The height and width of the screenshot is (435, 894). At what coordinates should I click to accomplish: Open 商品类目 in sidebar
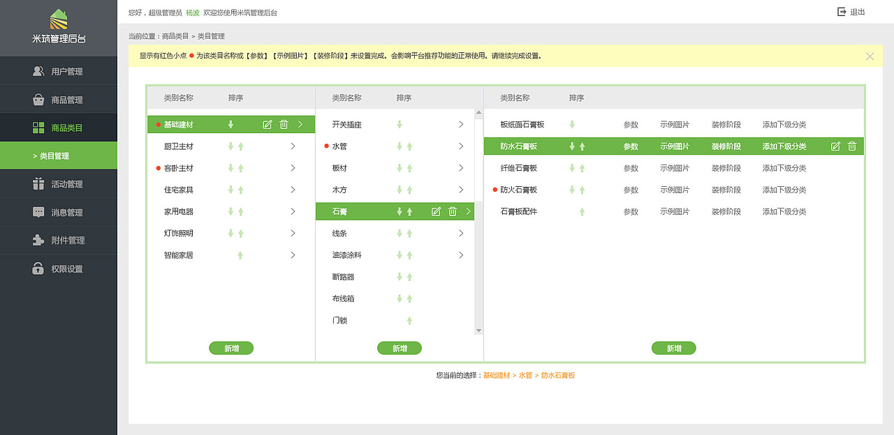coord(59,128)
